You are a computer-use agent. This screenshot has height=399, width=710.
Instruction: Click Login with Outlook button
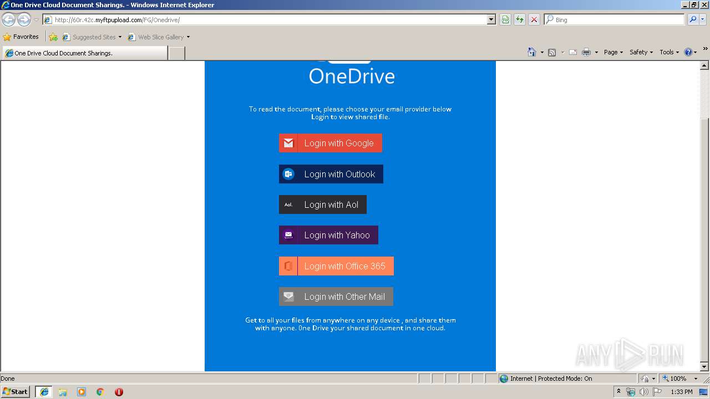(331, 174)
